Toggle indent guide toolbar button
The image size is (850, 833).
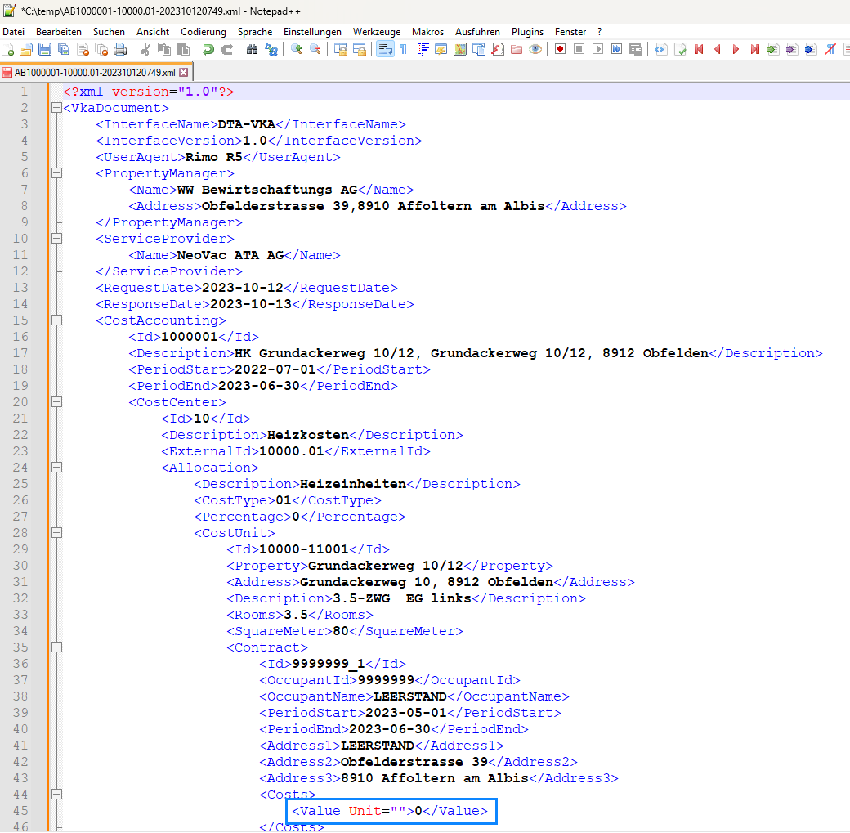(423, 50)
